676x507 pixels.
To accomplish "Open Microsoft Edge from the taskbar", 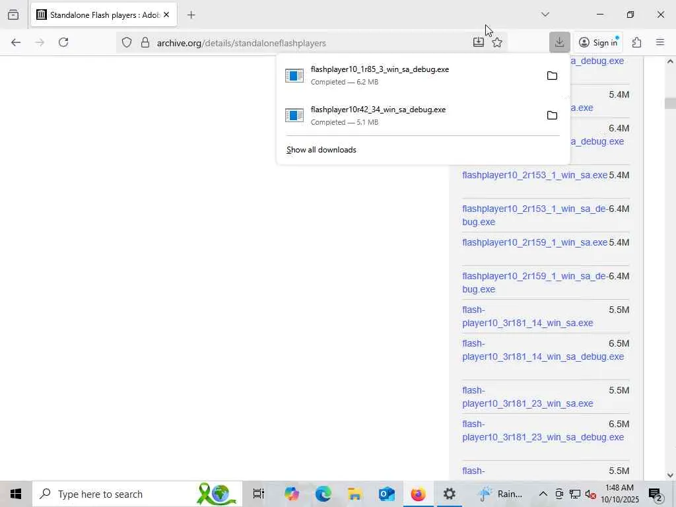I will coord(323,494).
